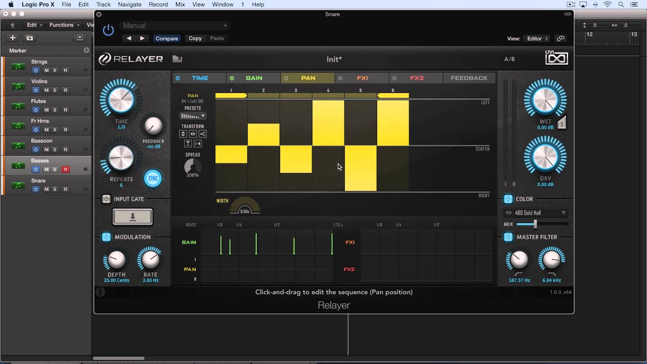Click the Paste button
647x364 pixels.
217,38
